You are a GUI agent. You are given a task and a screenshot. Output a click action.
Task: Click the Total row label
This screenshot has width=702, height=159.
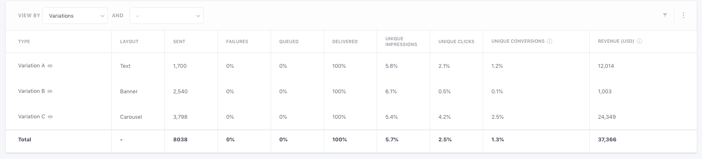point(25,140)
